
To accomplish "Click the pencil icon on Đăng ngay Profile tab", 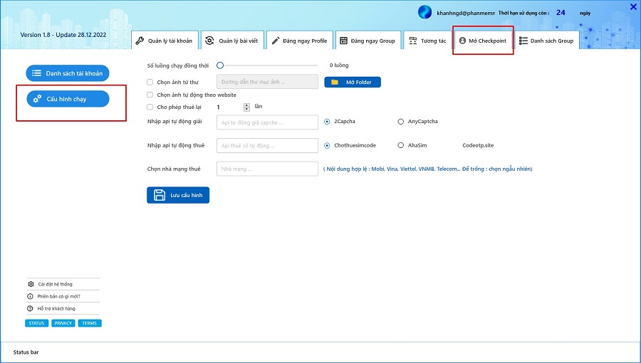I will click(276, 41).
